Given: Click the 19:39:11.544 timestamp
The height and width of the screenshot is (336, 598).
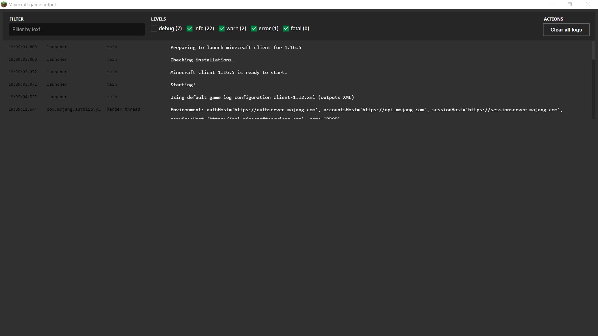Looking at the screenshot, I should click(23, 109).
